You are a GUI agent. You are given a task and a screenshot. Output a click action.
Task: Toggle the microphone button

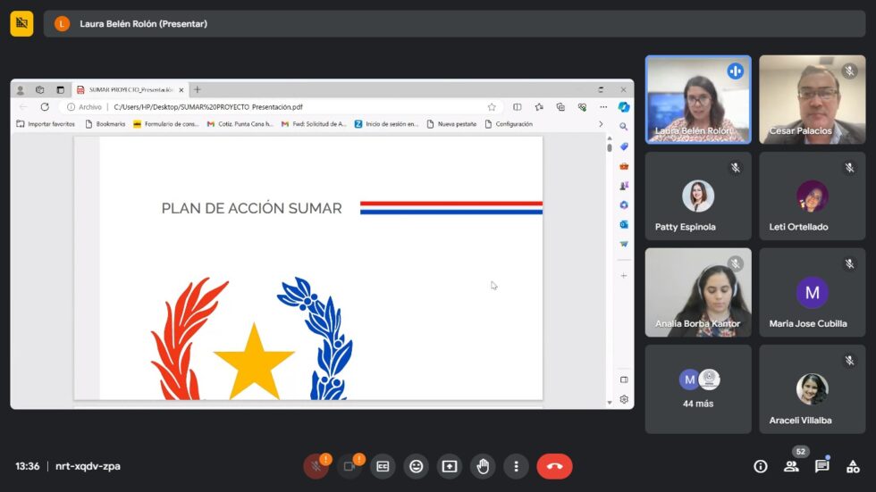tap(316, 466)
